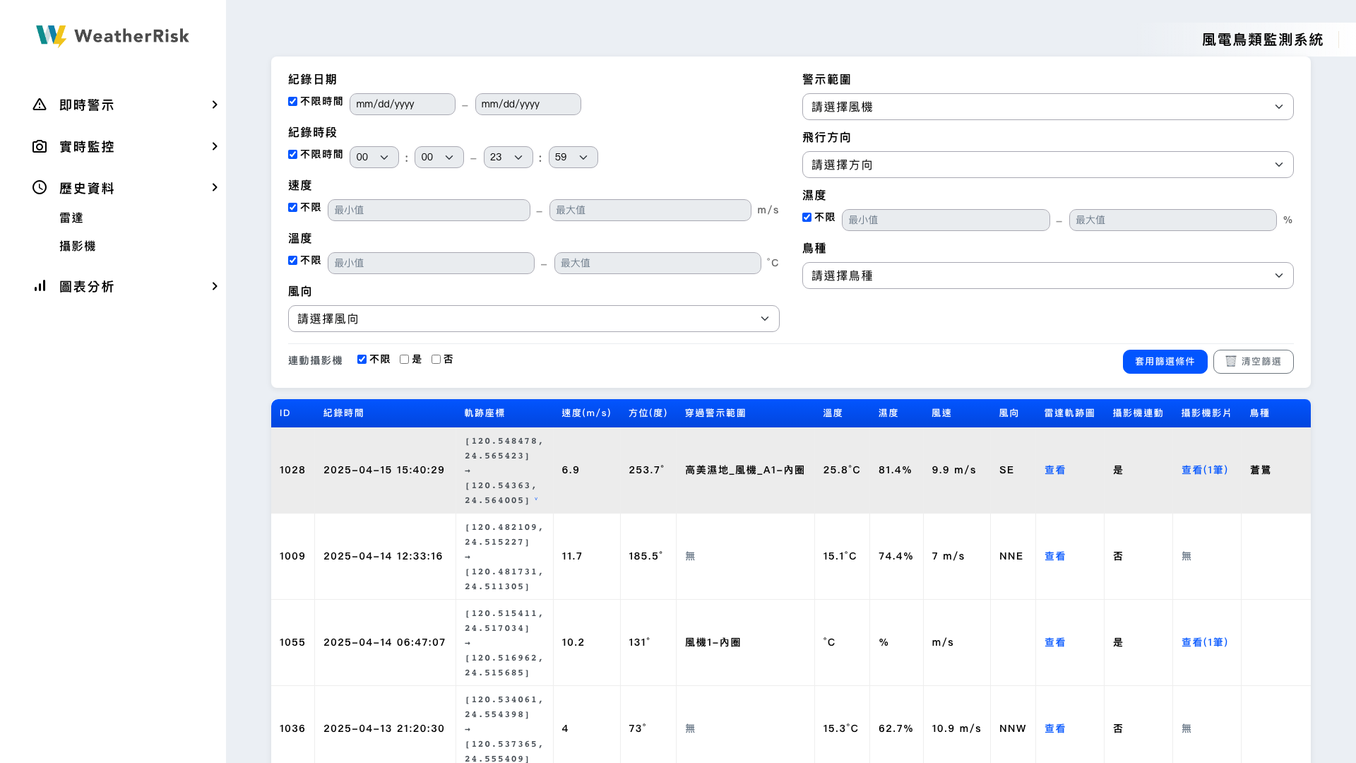Image resolution: width=1356 pixels, height=763 pixels.
Task: Check 是 for 連動攝影機
Action: coord(404,360)
